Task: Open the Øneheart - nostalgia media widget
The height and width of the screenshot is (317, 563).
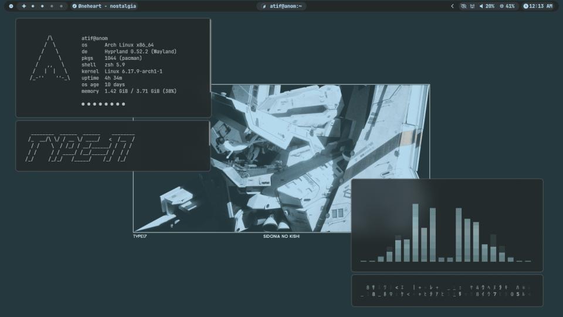Action: click(104, 6)
